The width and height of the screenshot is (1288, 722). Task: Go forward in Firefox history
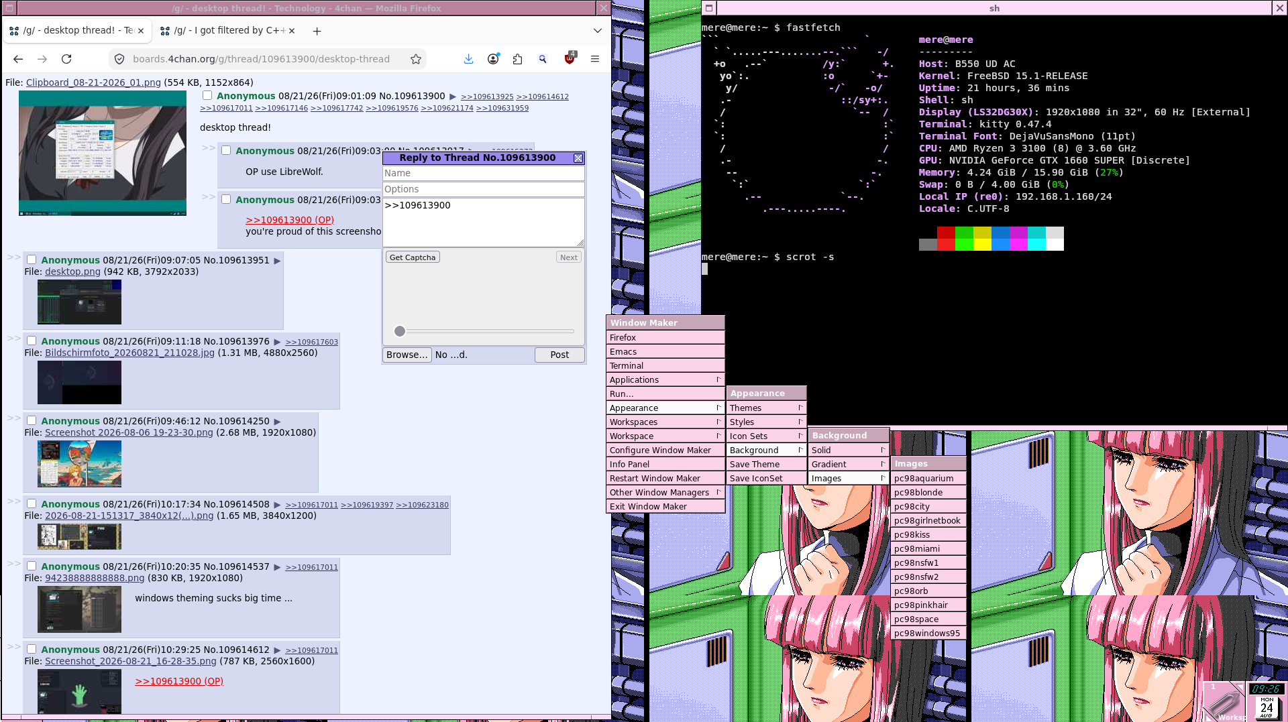[x=42, y=59]
